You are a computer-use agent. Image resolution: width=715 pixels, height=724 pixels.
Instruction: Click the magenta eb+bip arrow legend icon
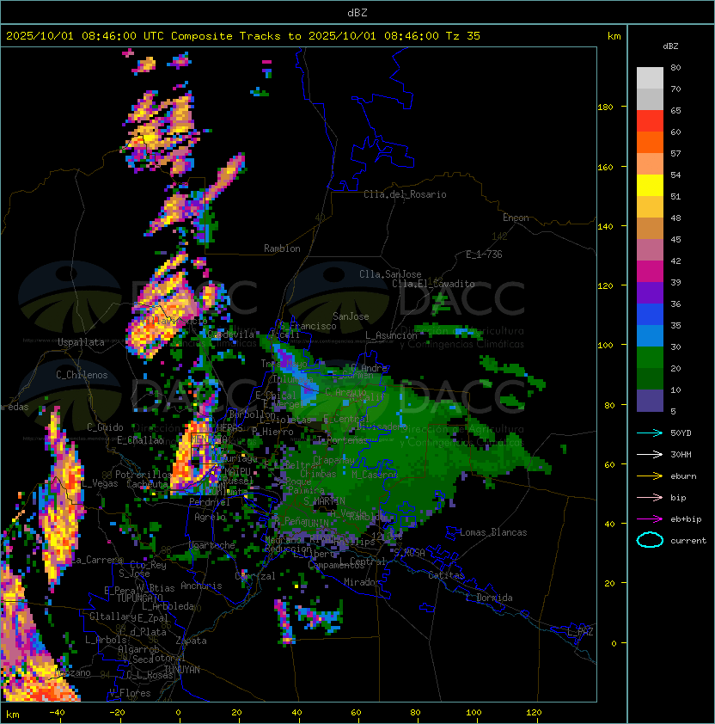pyautogui.click(x=650, y=519)
